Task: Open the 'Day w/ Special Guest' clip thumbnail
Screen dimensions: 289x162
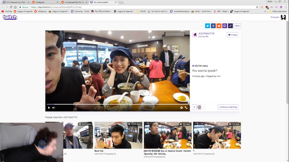Action: (168, 135)
